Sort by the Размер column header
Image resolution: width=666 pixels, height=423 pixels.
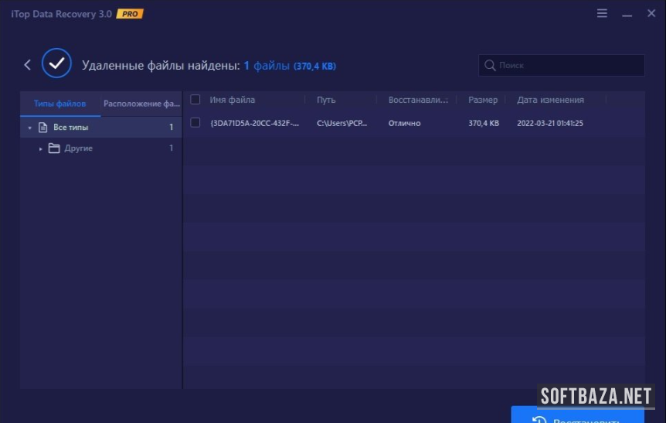483,100
